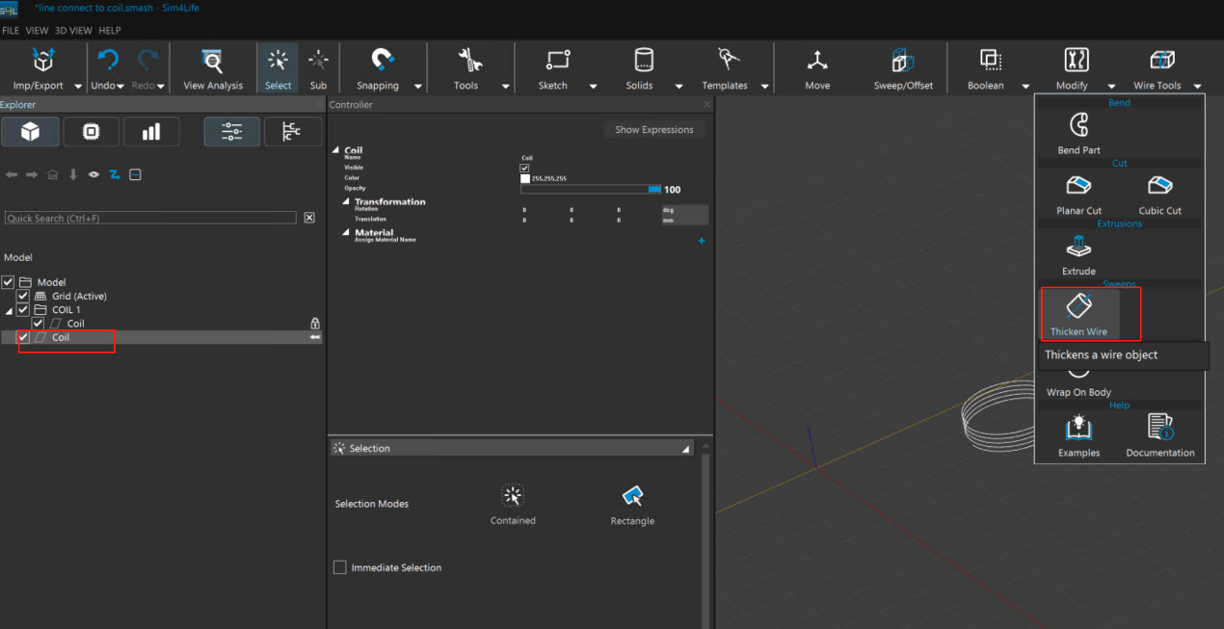1224x629 pixels.
Task: Collapse the COIL 1 folder tree node
Action: (x=9, y=311)
